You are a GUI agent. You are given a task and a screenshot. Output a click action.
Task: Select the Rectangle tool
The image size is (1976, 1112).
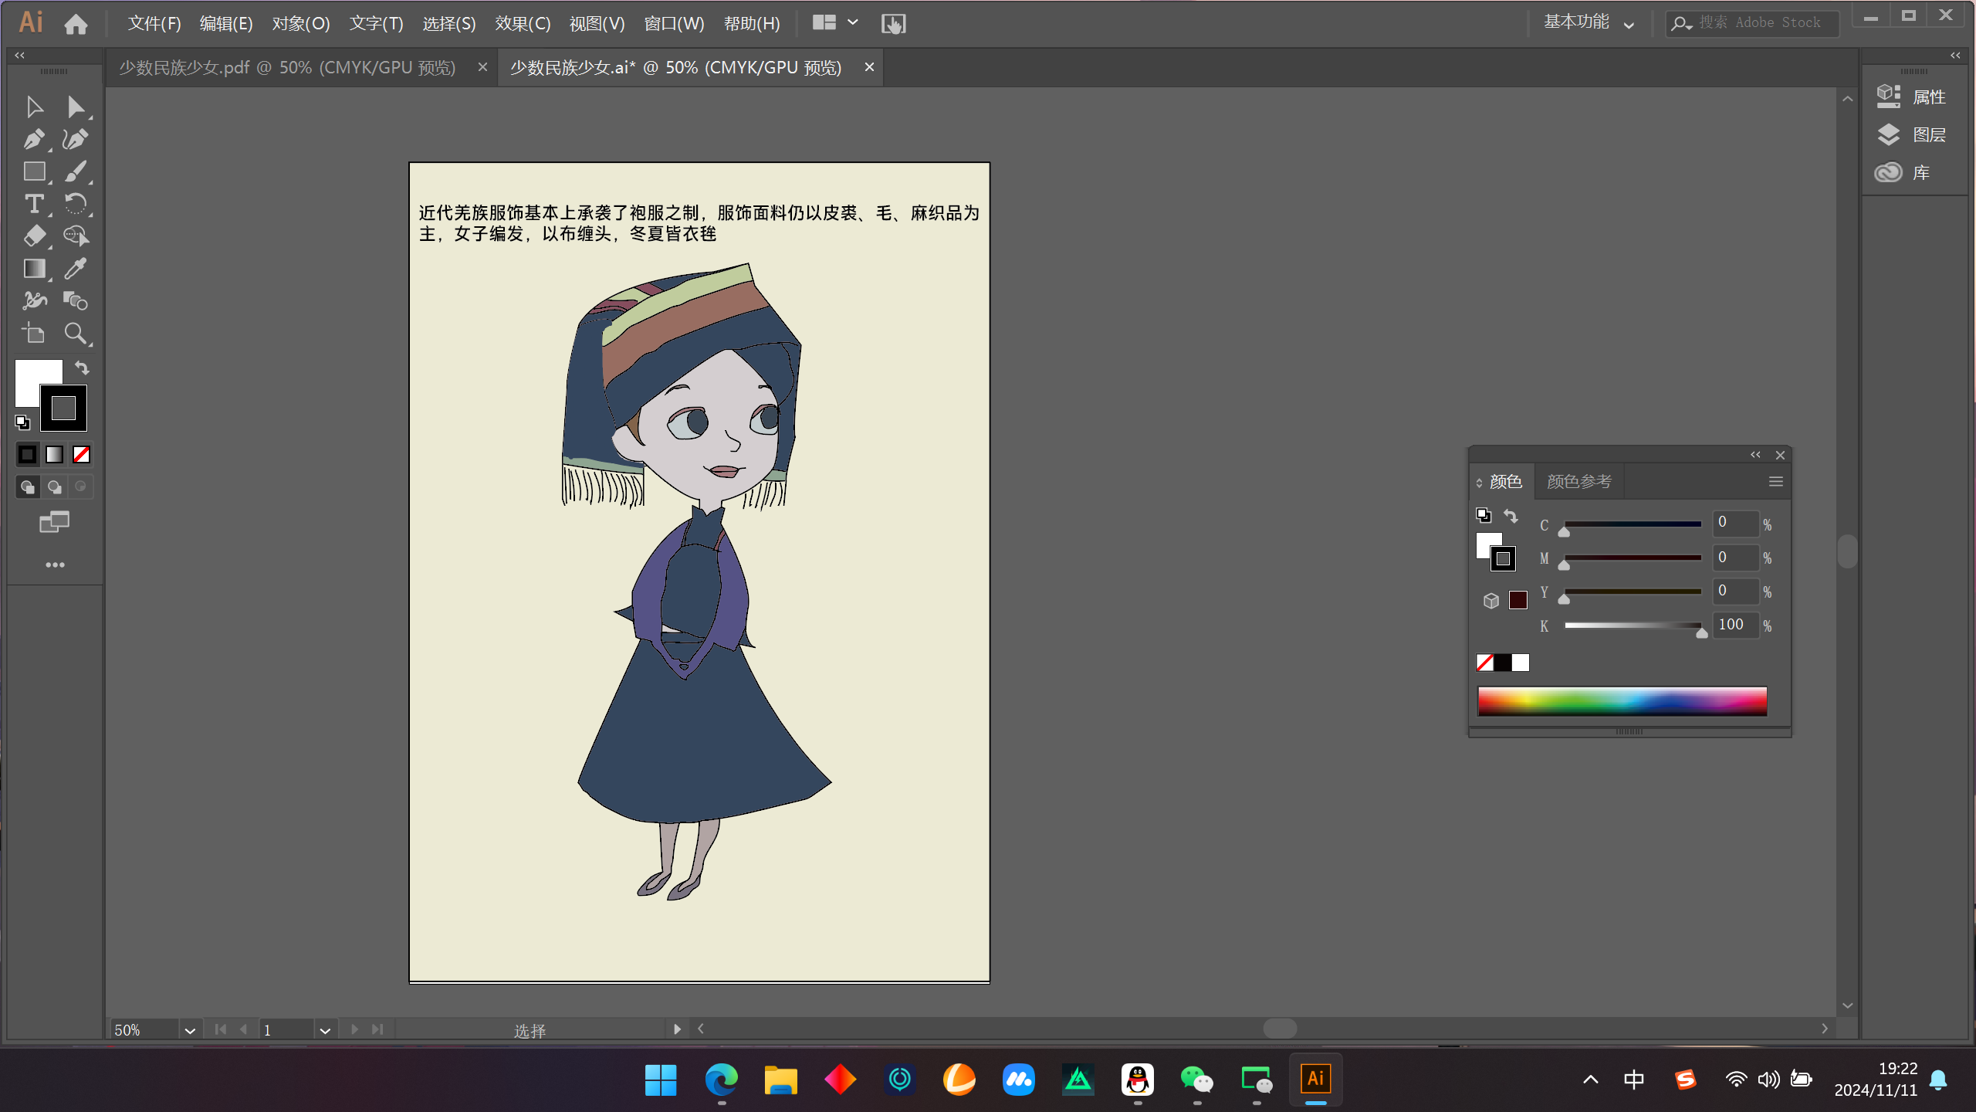click(x=34, y=171)
